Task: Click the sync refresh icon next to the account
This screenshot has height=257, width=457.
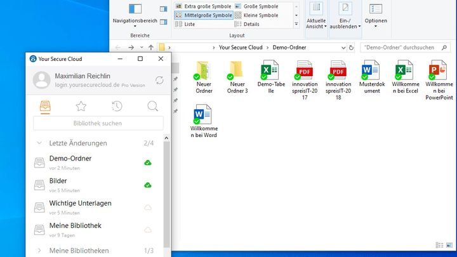Action: pos(159,80)
